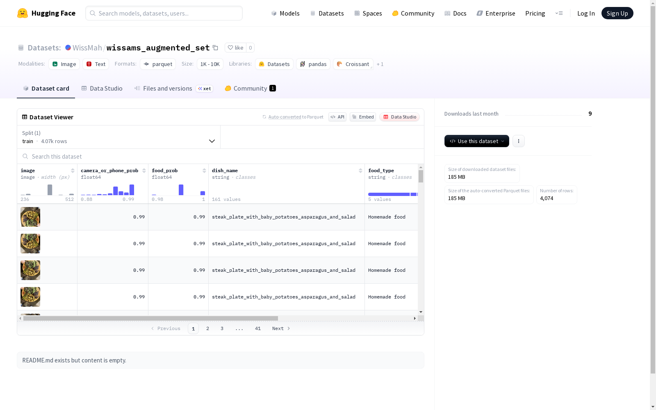The height and width of the screenshot is (410, 656).
Task: Sort the dish_name column
Action: [360, 171]
